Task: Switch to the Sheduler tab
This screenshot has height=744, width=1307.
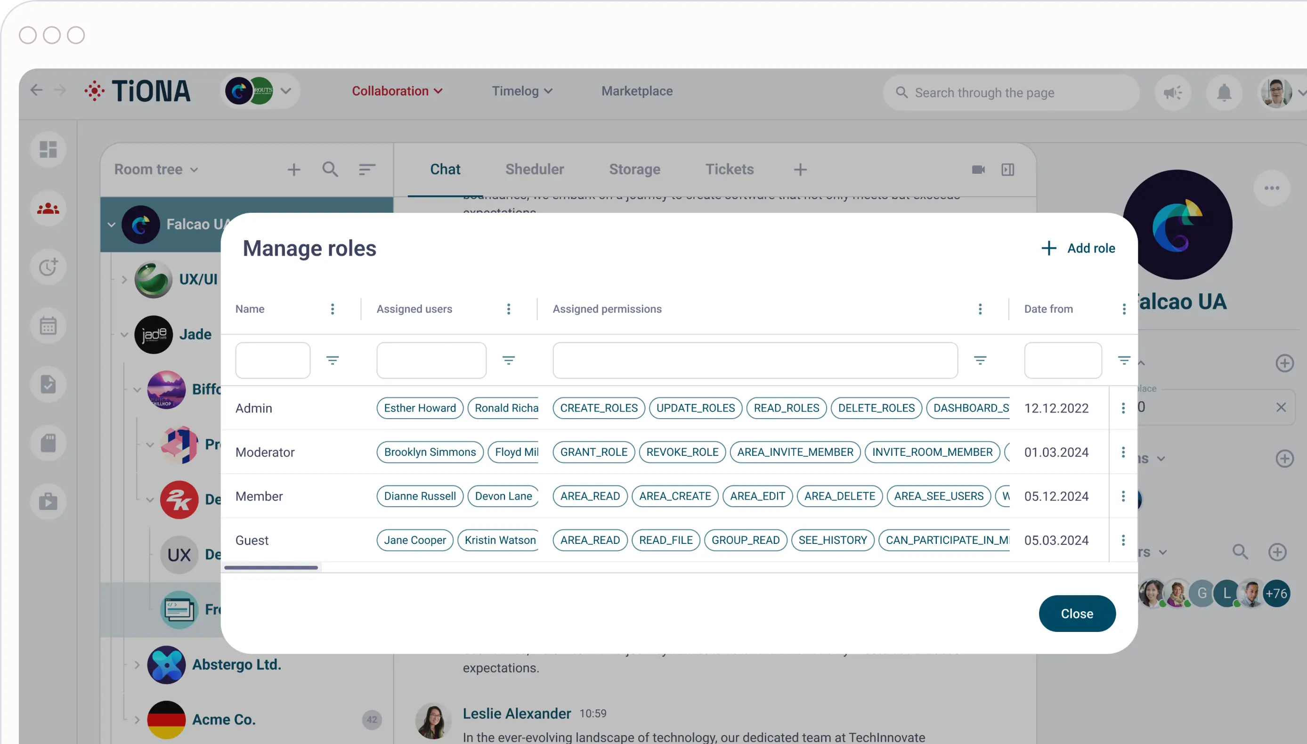Action: click(x=535, y=169)
